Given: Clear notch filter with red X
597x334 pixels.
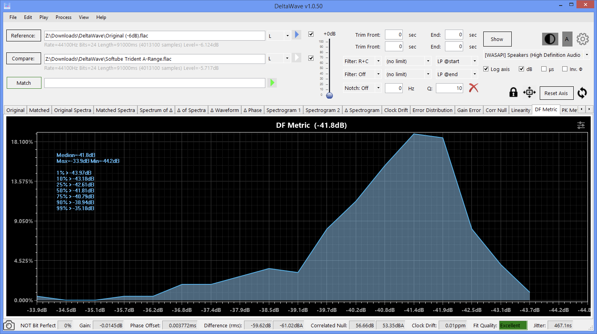Looking at the screenshot, I should (473, 88).
